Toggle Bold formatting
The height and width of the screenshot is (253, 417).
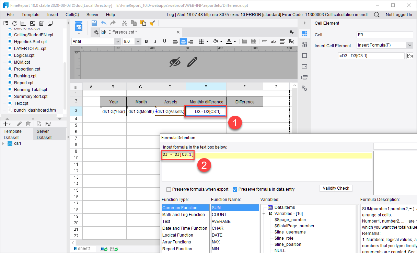pyautogui.click(x=146, y=41)
